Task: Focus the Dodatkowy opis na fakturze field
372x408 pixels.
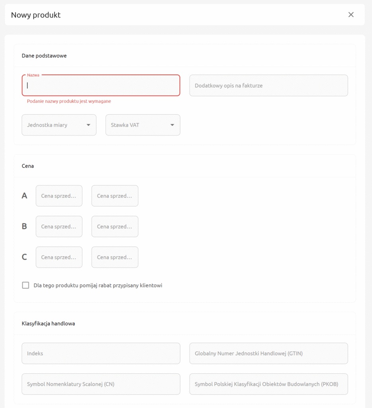Action: 268,85
